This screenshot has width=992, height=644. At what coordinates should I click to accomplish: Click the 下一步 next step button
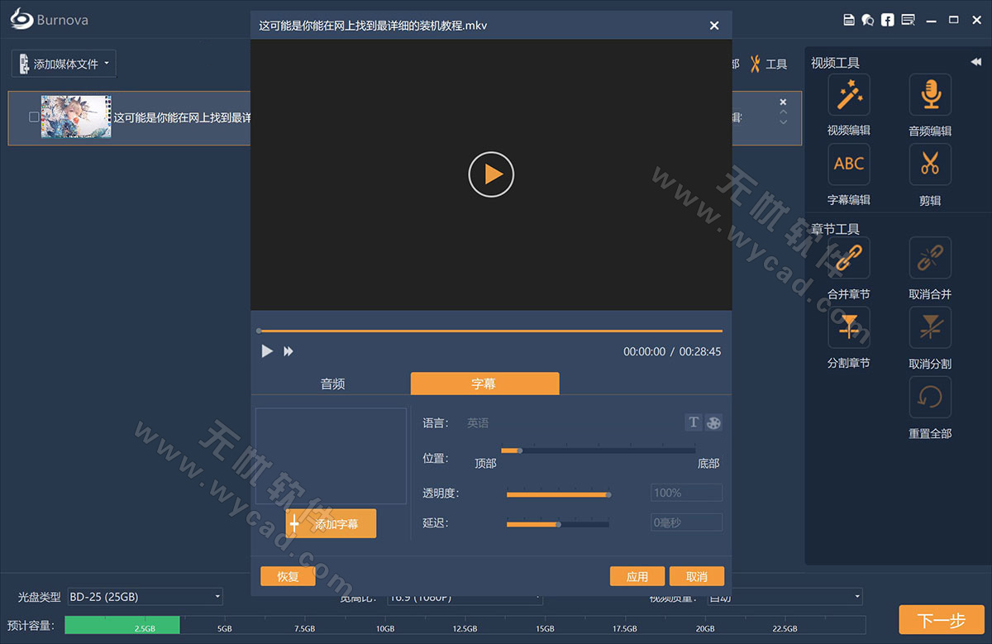942,619
